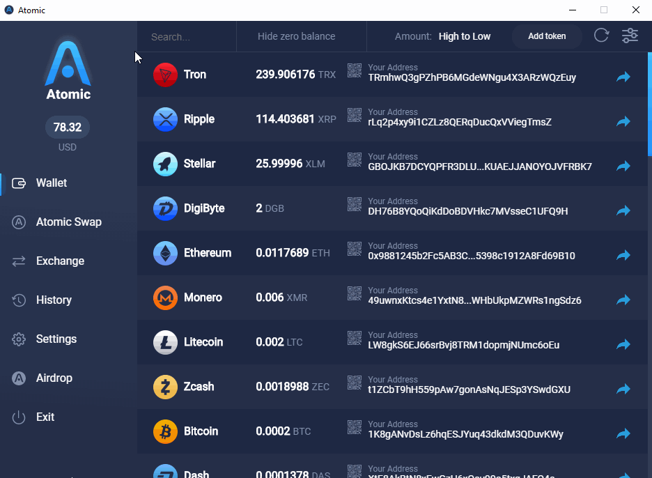This screenshot has width=652, height=478.
Task: Click the send arrow for Bitcoin
Action: [623, 433]
